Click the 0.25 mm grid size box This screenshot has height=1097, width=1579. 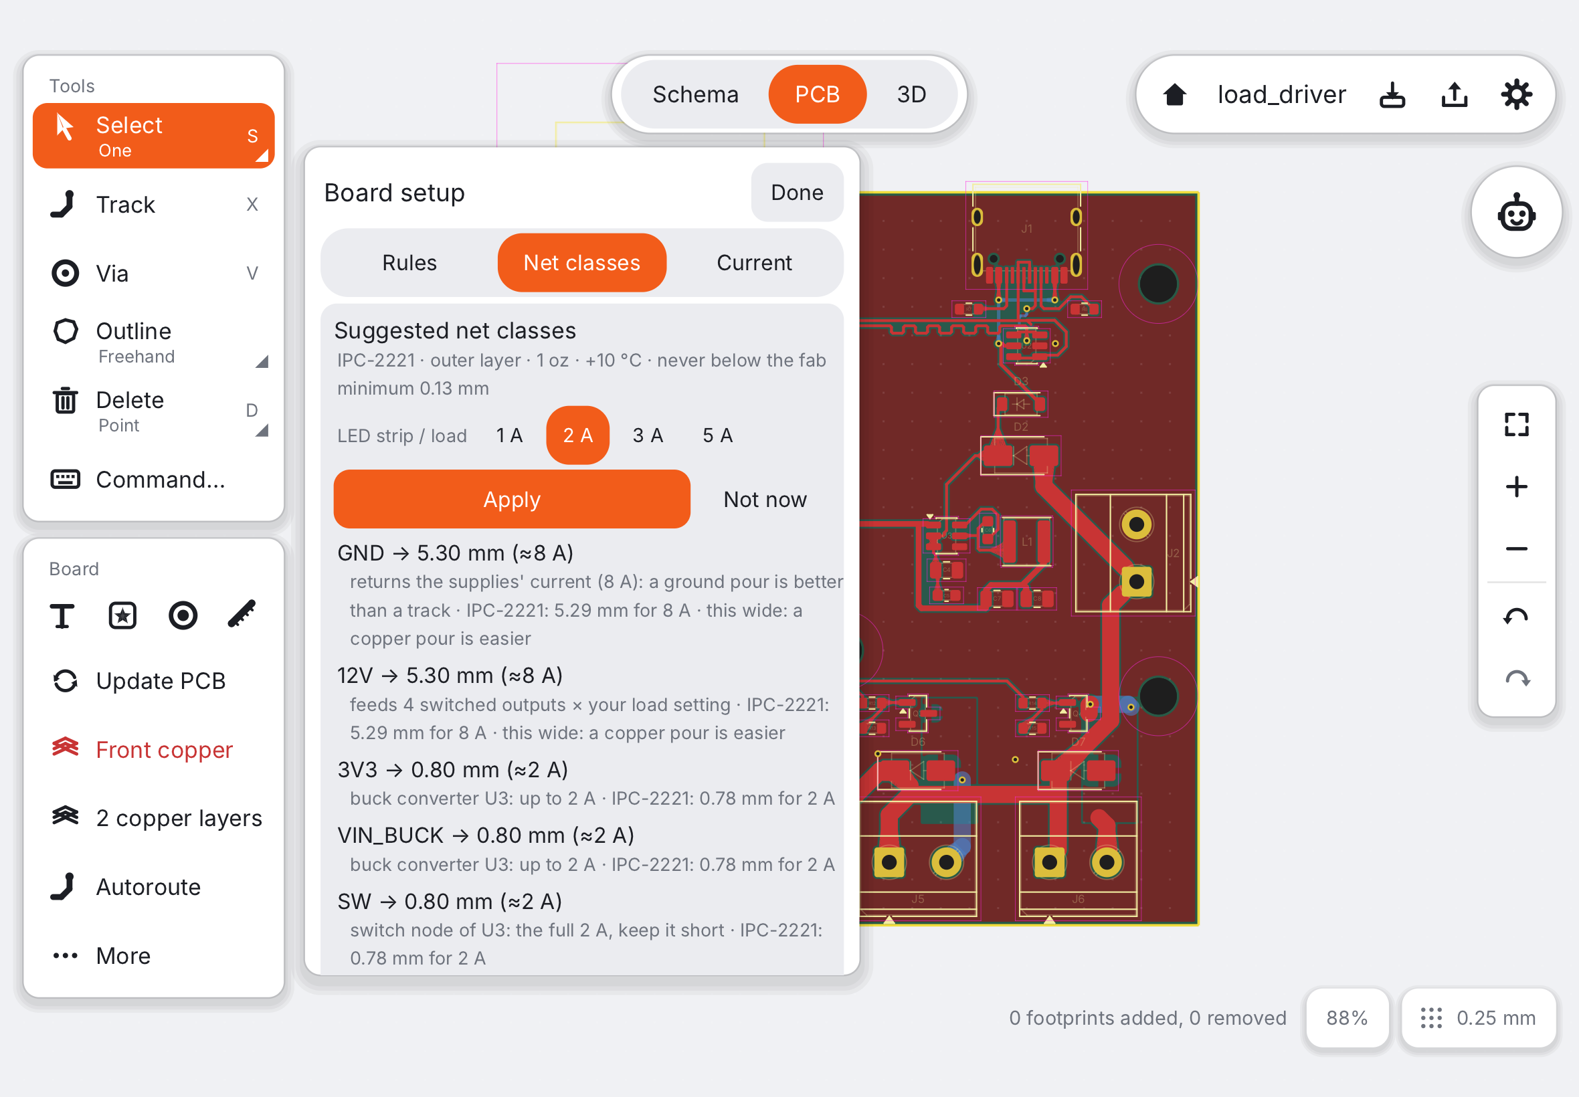pos(1479,1017)
